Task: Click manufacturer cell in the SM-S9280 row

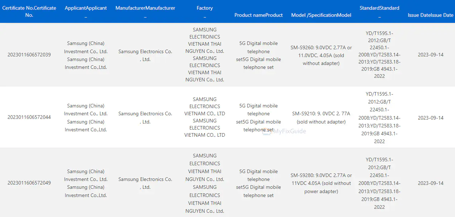Action: [145, 183]
